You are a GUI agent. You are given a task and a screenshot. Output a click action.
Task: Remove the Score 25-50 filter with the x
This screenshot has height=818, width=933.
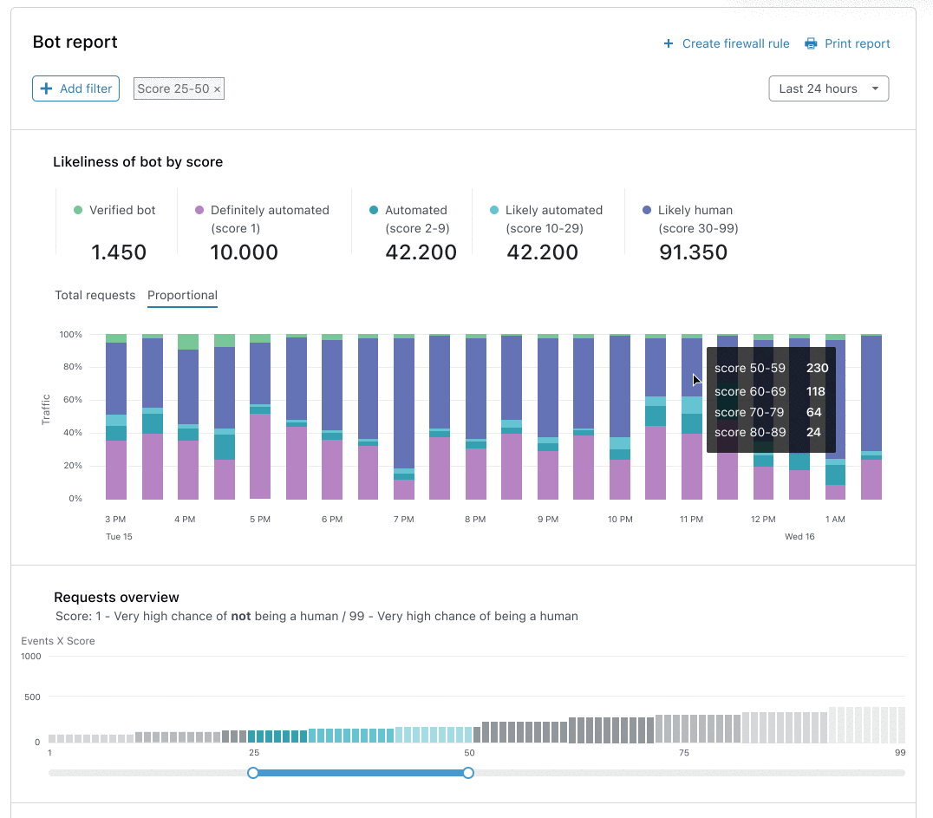click(x=217, y=89)
